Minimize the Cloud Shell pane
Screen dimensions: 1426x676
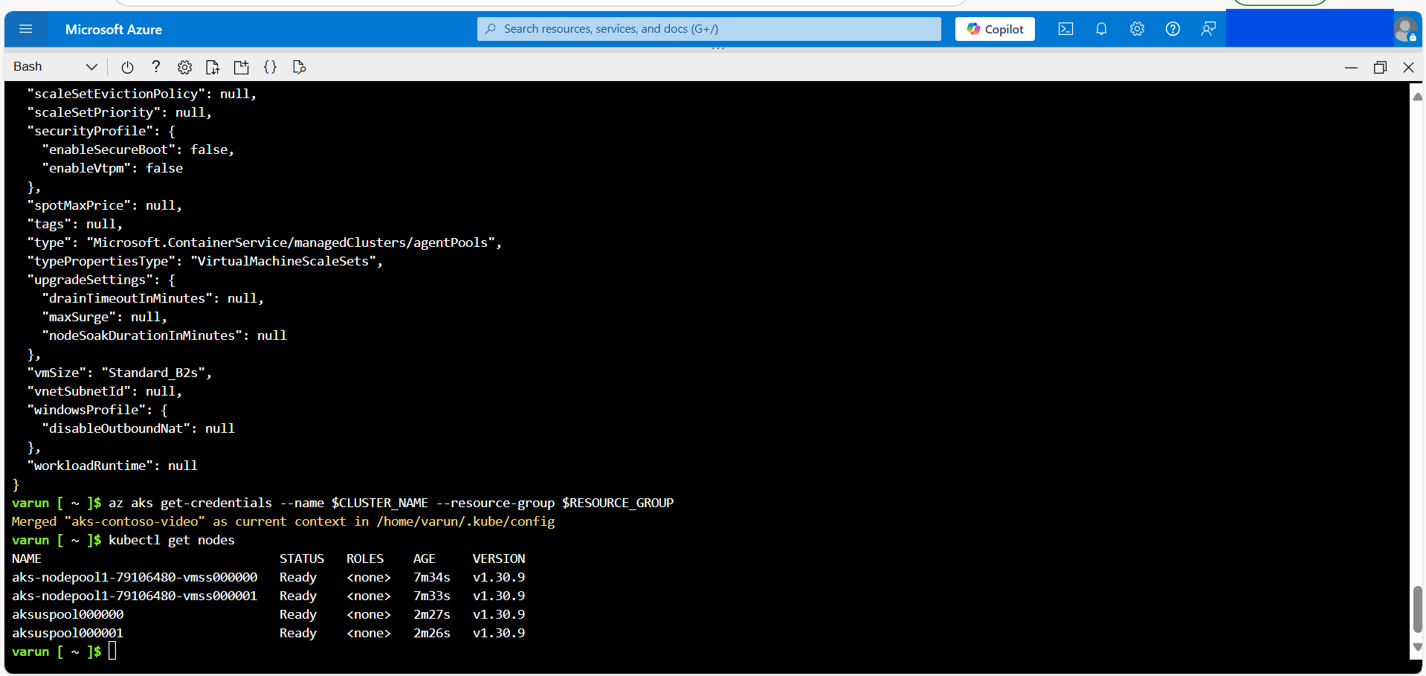tap(1351, 68)
